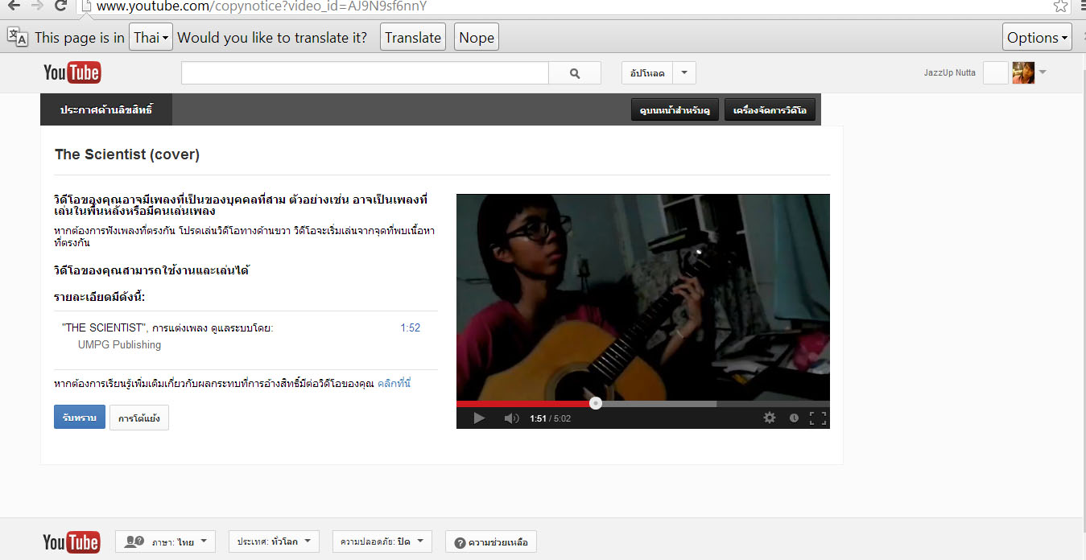Enter fullscreen with the fullscreen icon

[x=818, y=418]
